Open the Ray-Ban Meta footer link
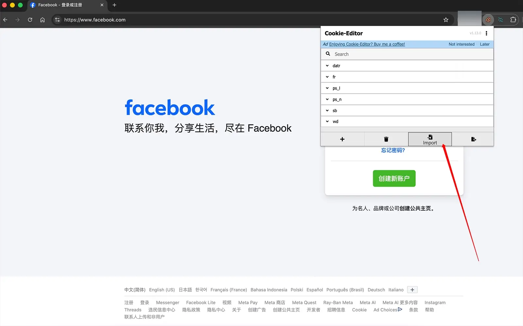Screen dimensions: 523x326 coord(338,303)
